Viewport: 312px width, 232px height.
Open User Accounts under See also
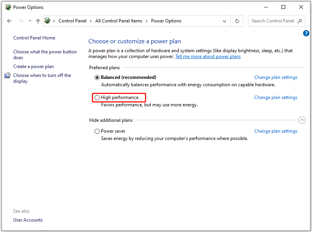[28, 220]
